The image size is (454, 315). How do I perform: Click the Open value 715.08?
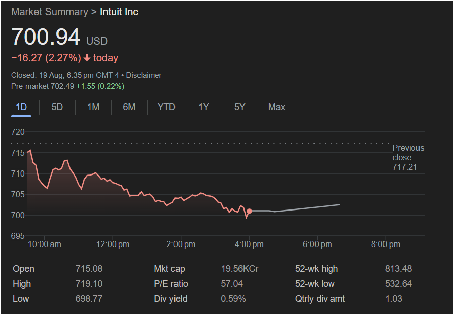(x=89, y=269)
